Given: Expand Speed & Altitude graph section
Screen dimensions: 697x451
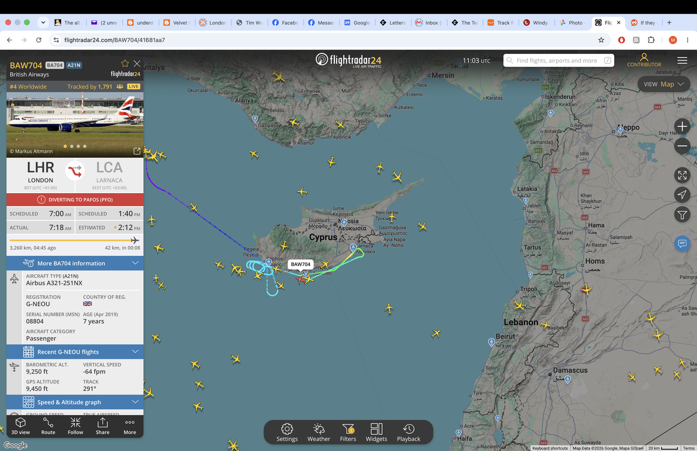Looking at the screenshot, I should pos(75,402).
